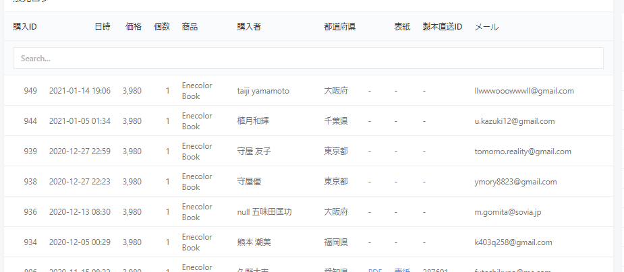This screenshot has height=272, width=624.
Task: Select 福岡県 in the order 934 row
Action: pyautogui.click(x=336, y=242)
